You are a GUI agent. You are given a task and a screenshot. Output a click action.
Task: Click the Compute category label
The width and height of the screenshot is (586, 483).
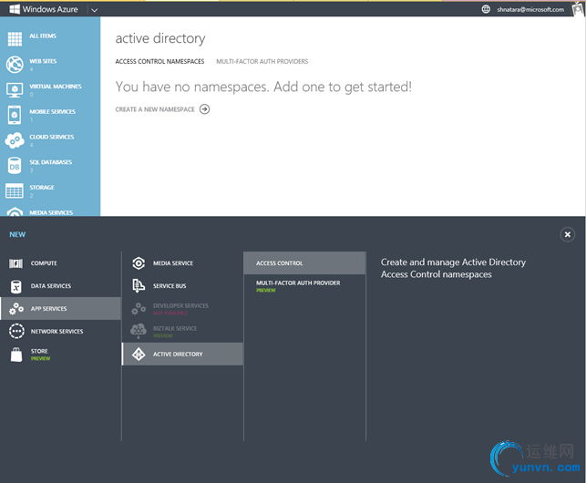pos(44,263)
